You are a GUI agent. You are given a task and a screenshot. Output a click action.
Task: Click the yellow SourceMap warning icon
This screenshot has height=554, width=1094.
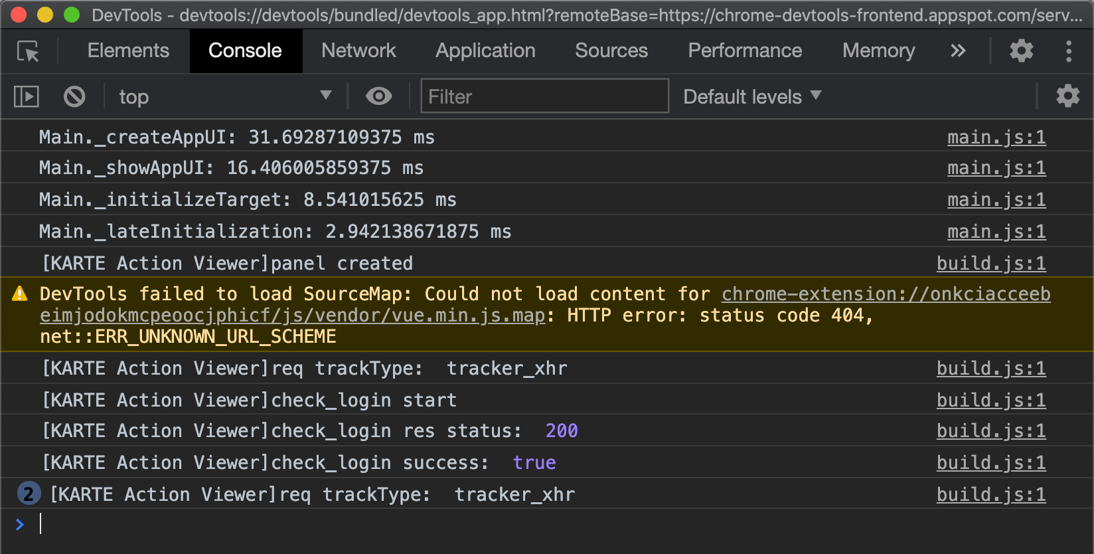[20, 294]
